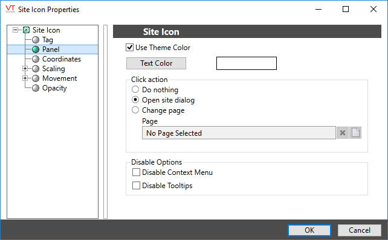Click the green Site Icon root icon
The image size is (388, 240).
pyautogui.click(x=26, y=30)
